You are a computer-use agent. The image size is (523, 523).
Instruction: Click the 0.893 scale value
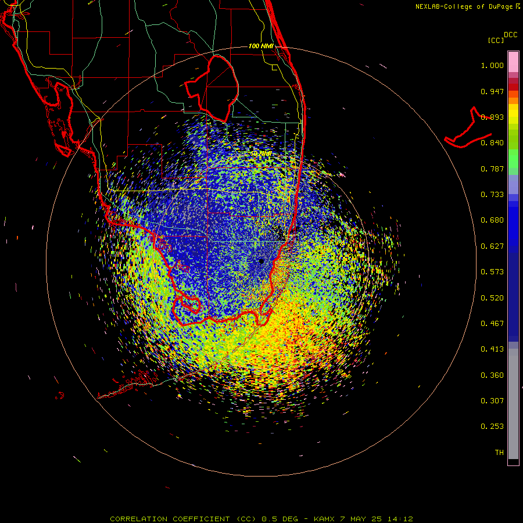[x=492, y=117]
